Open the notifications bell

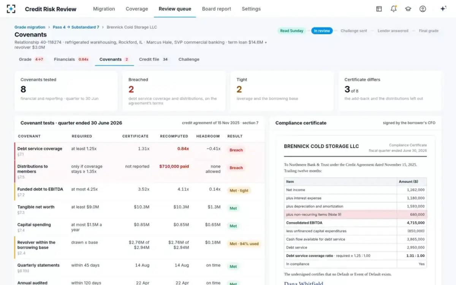pyautogui.click(x=394, y=9)
